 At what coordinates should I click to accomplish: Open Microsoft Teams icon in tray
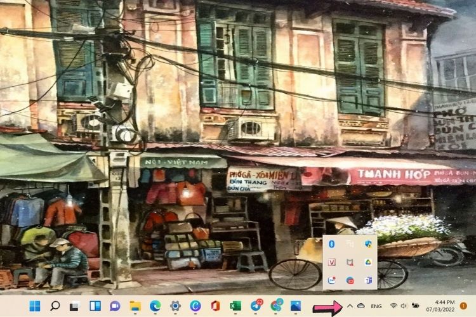368,280
